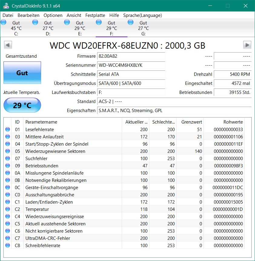Click status orb of Suchfehler row
Viewport: 255px width, 261px height.
[8, 158]
